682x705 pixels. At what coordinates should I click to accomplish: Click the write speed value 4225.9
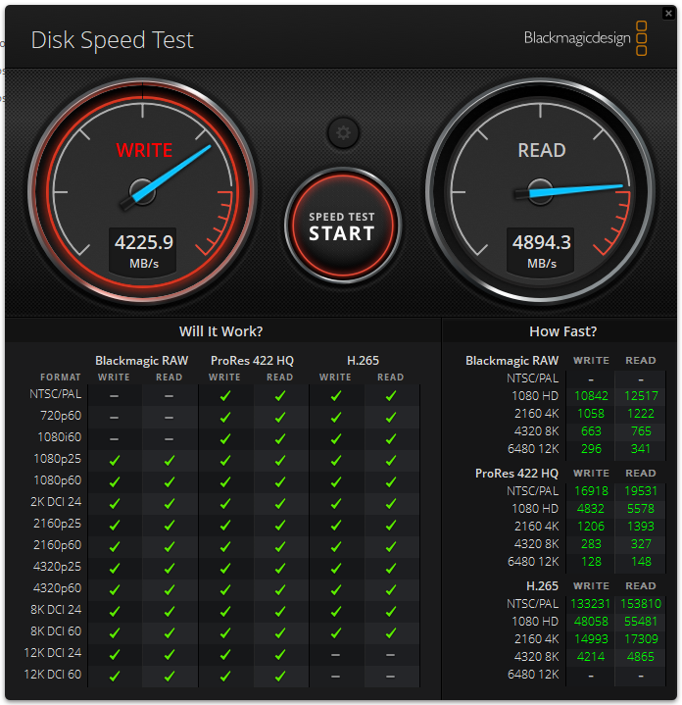144,243
